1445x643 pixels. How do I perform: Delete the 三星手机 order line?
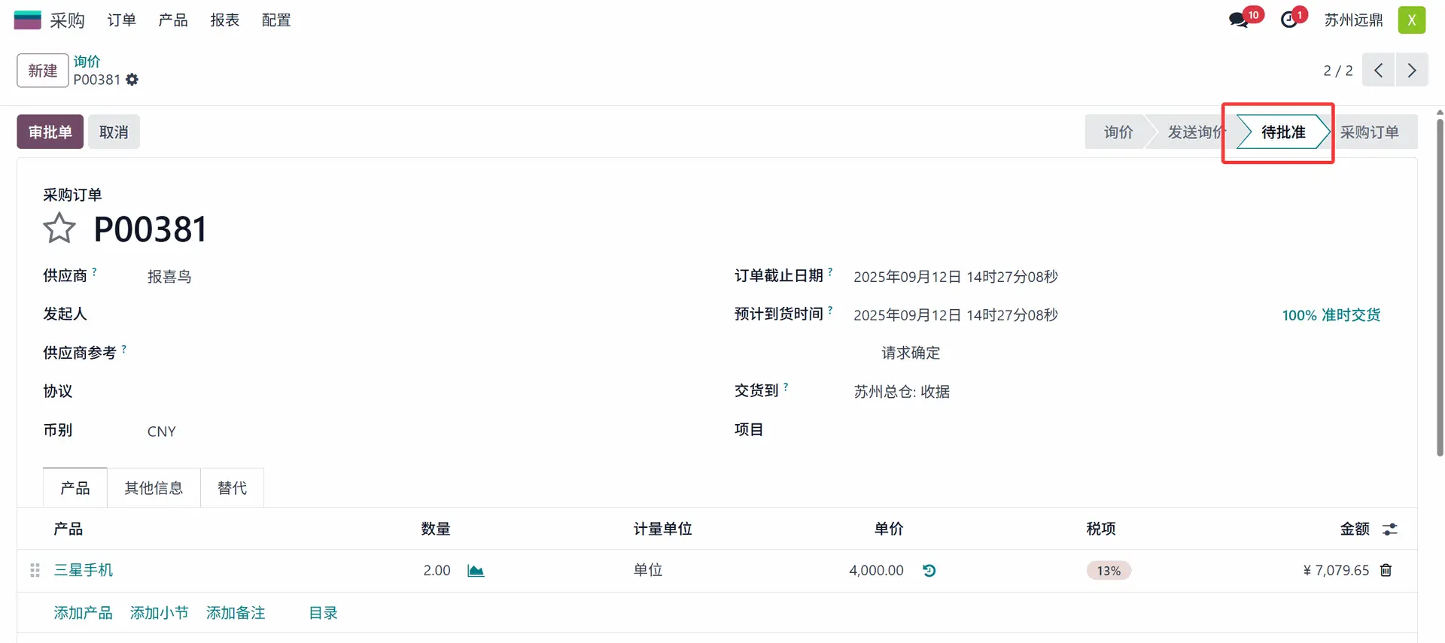1386,571
